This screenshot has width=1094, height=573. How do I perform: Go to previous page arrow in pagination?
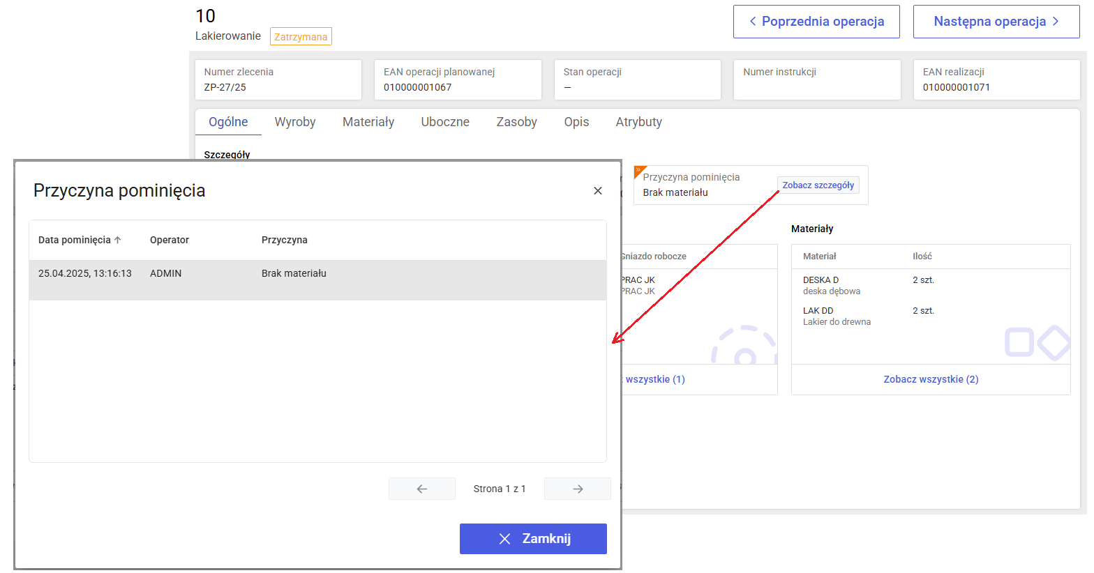coord(421,489)
